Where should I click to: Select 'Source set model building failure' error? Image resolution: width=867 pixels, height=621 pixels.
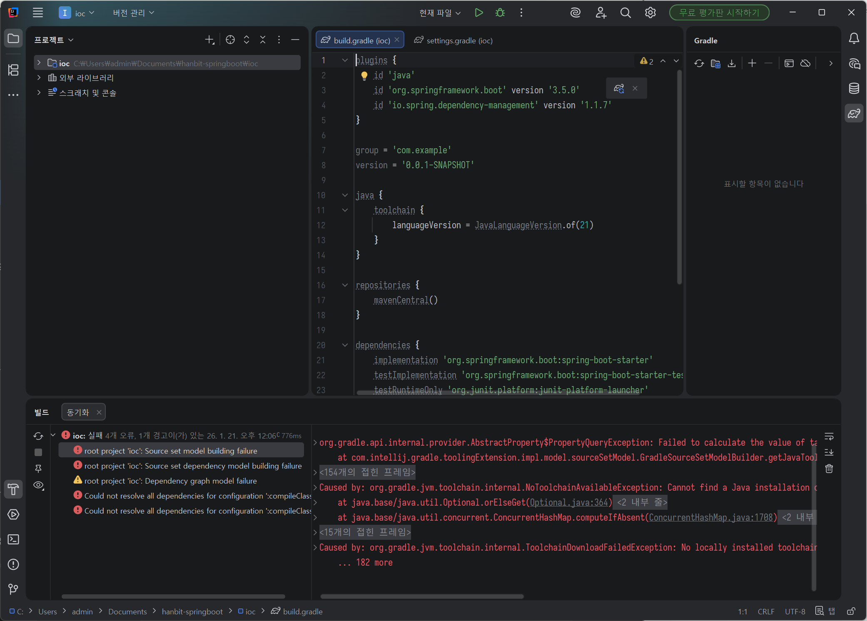171,451
